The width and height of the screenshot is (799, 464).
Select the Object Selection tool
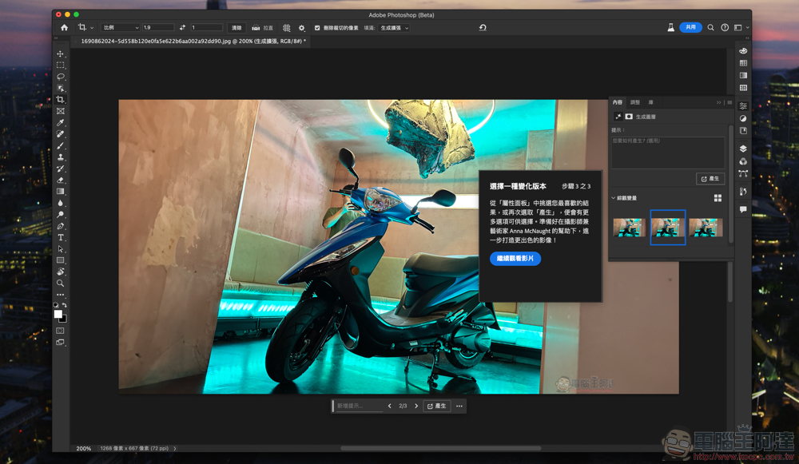tap(61, 88)
